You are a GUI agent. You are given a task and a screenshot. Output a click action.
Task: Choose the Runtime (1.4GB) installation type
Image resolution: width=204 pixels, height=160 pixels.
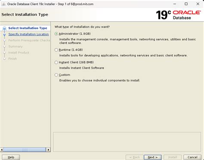tap(56, 50)
